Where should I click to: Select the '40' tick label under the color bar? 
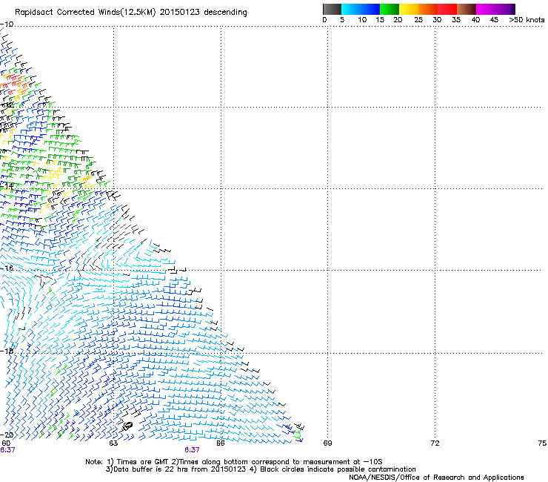[x=475, y=20]
